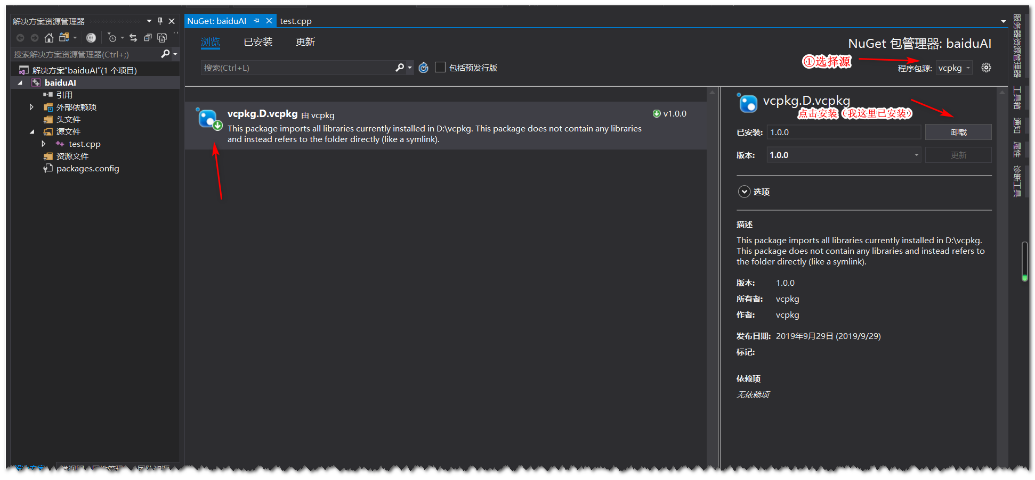The image size is (1035, 480).
Task: Click the Solution Explorer search magnifier icon
Action: point(165,54)
